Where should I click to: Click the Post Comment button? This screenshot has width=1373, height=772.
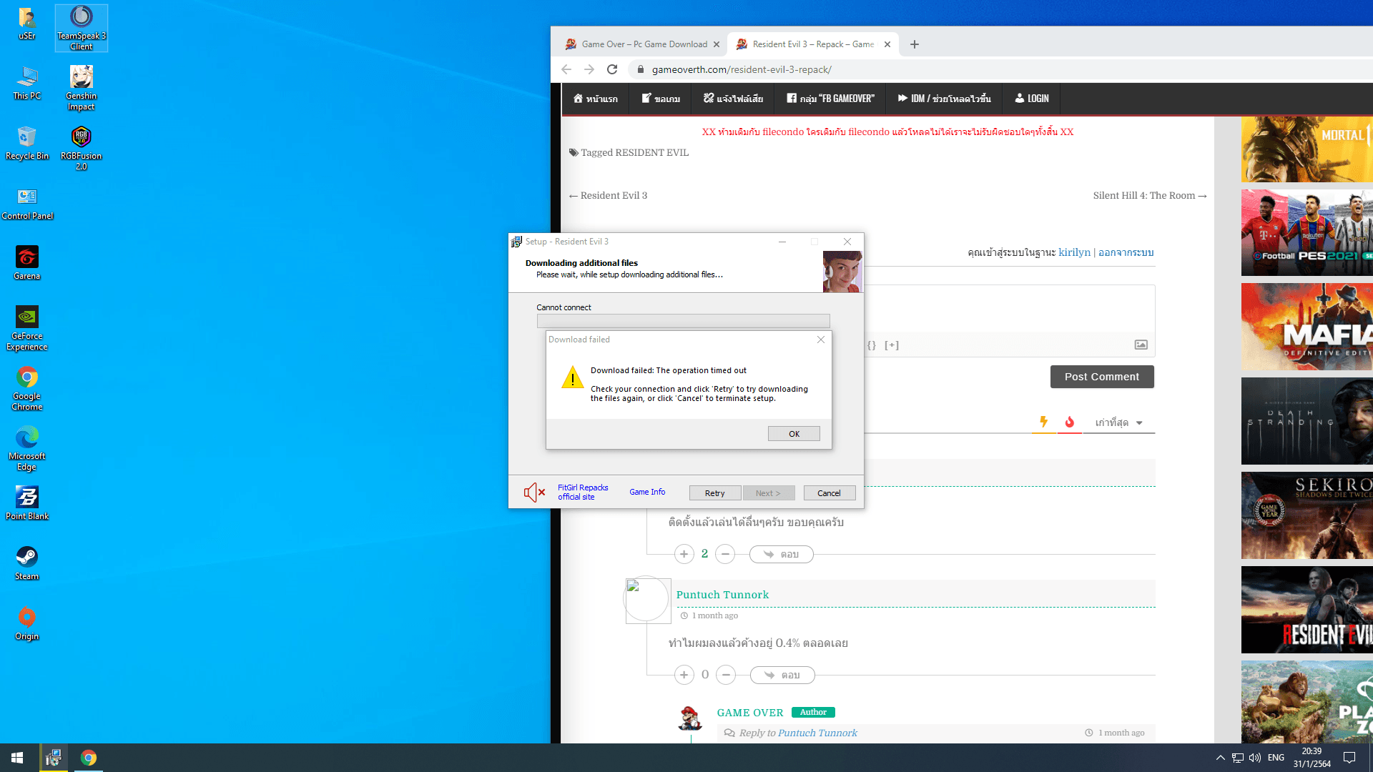(x=1101, y=377)
